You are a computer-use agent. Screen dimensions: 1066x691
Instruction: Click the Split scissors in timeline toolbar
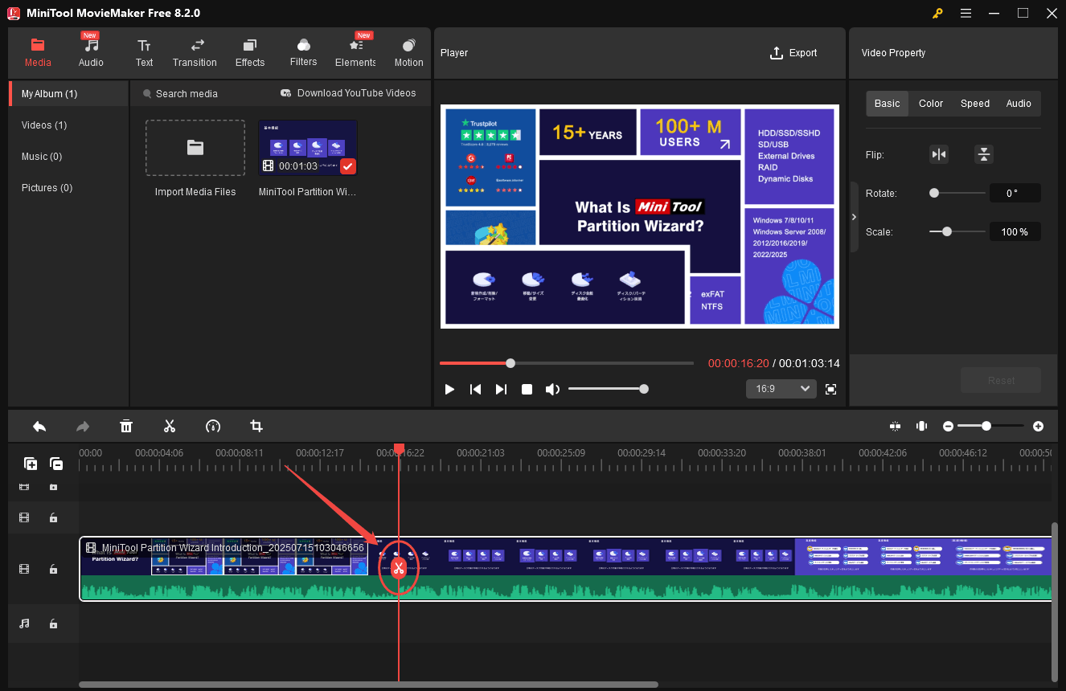pos(170,427)
